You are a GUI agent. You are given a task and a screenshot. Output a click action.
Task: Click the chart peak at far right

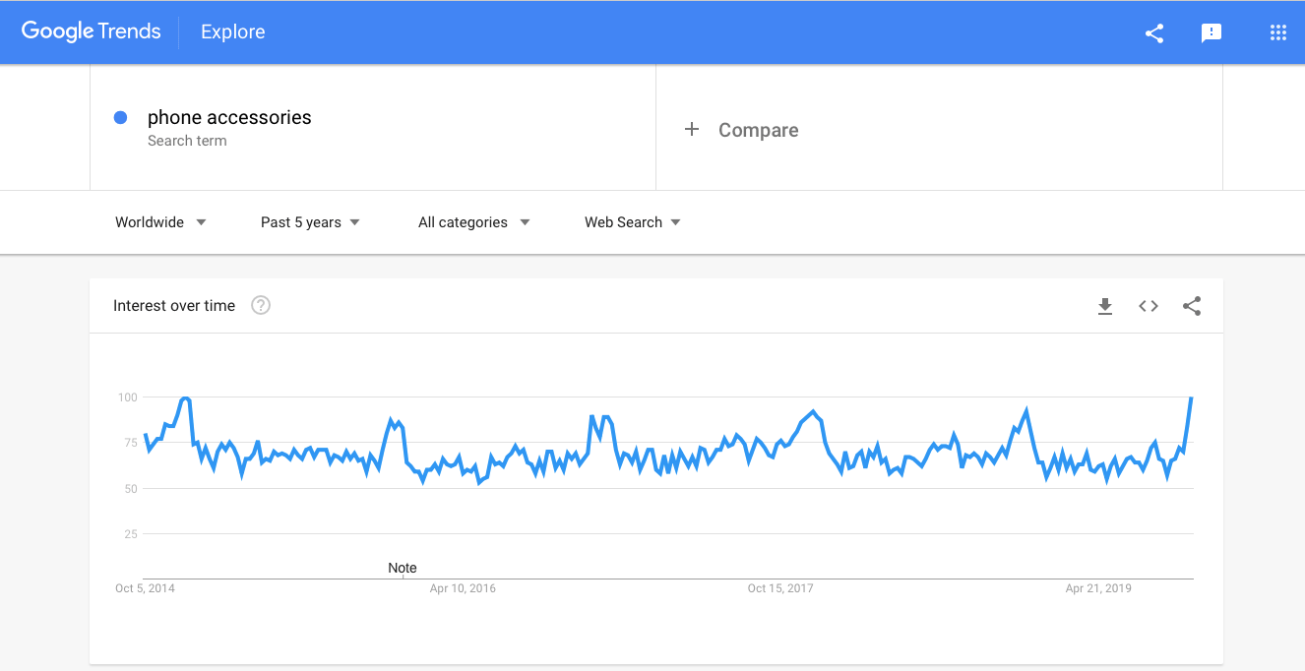click(x=1191, y=398)
